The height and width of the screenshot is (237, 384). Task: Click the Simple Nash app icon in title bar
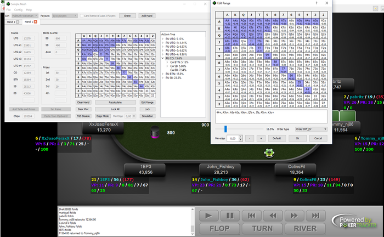coord(8,4)
